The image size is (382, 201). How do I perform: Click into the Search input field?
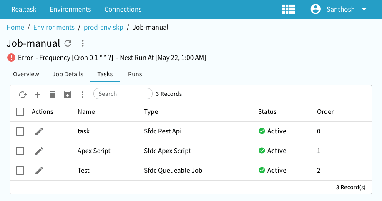[123, 94]
